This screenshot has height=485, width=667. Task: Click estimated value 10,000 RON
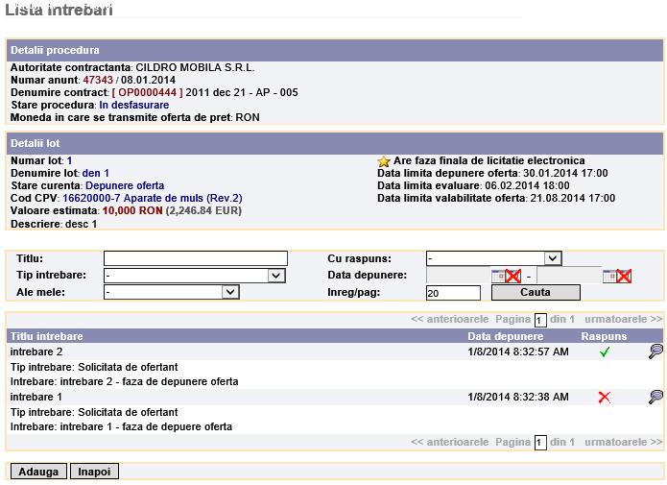(x=132, y=210)
